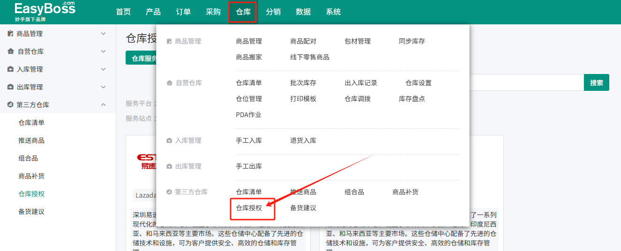Open 仓位管理 in mega menu
This screenshot has height=251, width=621.
point(249,99)
